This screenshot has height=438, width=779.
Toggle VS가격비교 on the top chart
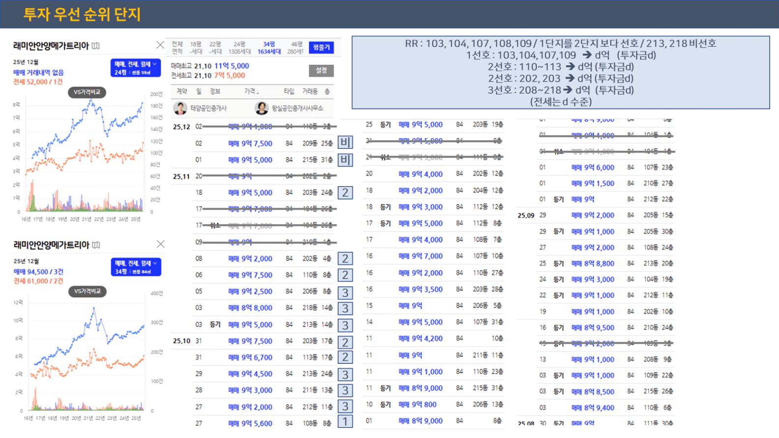point(87,92)
